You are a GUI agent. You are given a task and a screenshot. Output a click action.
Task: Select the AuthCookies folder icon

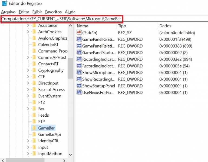[x=34, y=32]
